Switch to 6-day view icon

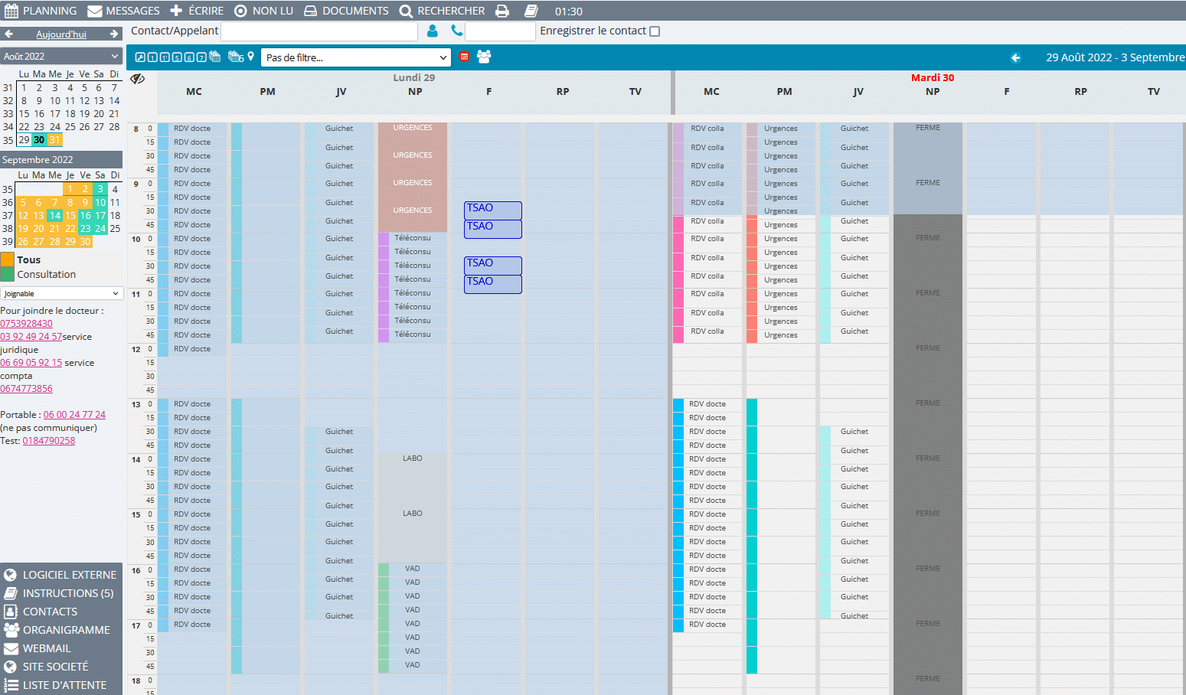coord(189,57)
